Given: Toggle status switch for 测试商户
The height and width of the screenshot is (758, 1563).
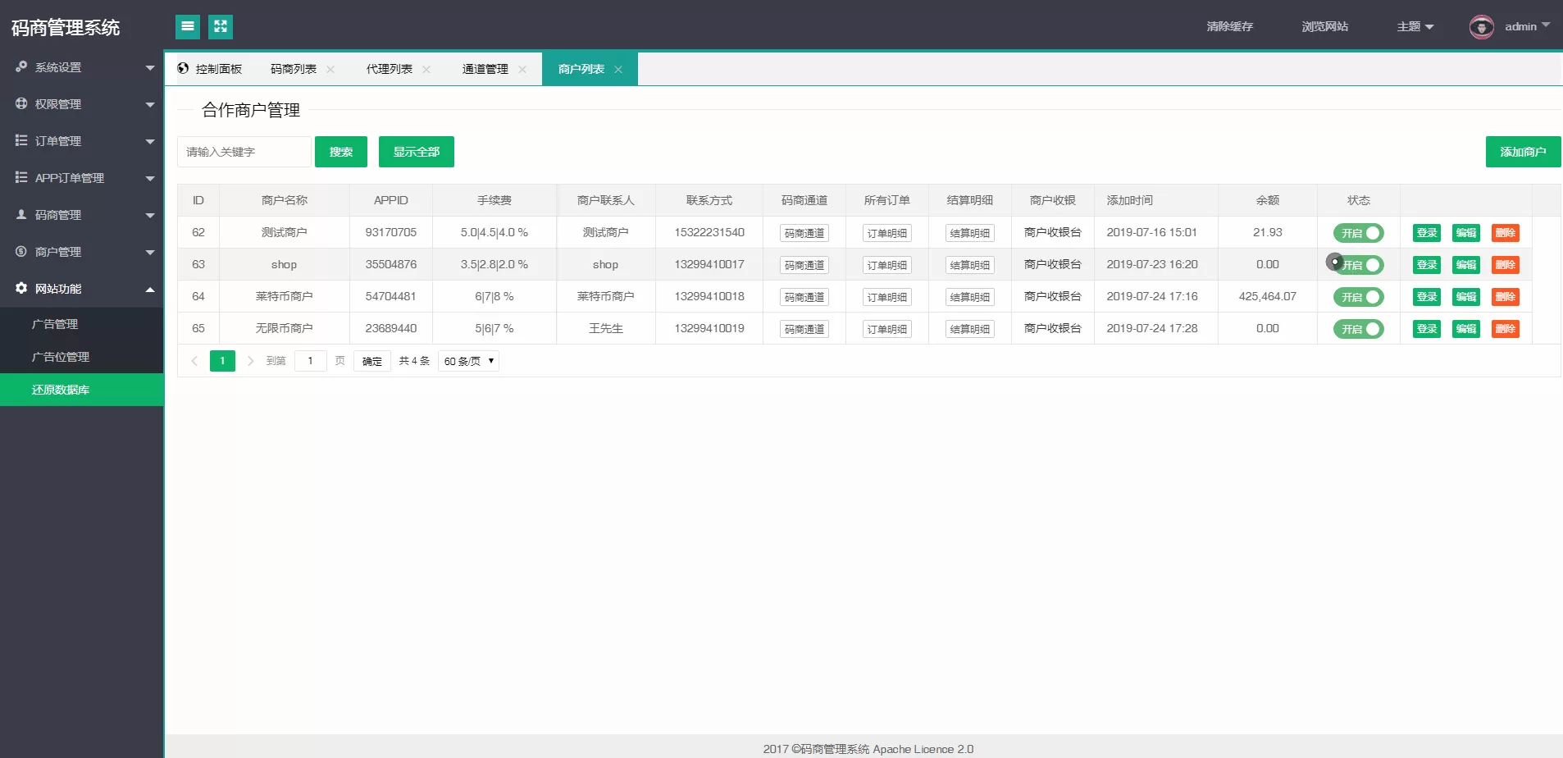Looking at the screenshot, I should [1358, 233].
